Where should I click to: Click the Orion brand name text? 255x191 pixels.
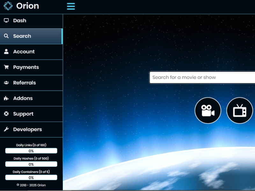point(27,6)
